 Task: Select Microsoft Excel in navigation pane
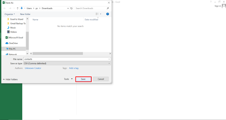[14, 37]
